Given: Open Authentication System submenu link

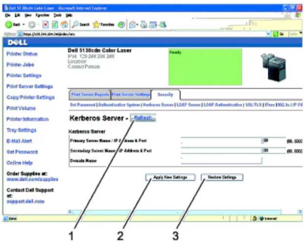Looking at the screenshot, I should point(119,105).
